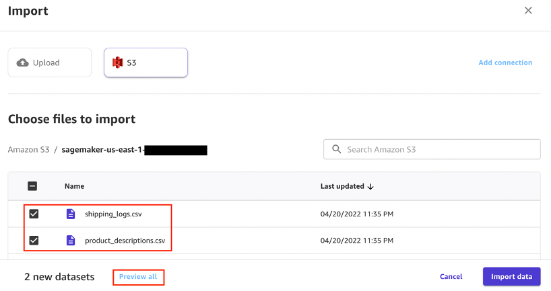Sort by the Name column header
Screen dimensions: 551x291
coord(74,186)
